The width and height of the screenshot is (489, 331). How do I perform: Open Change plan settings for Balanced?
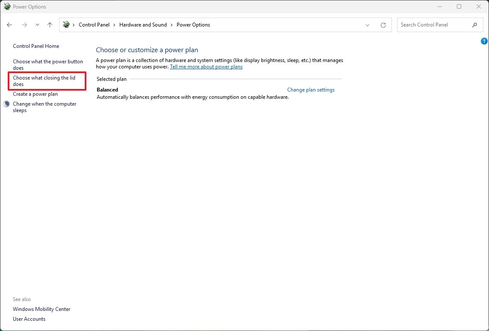(311, 90)
